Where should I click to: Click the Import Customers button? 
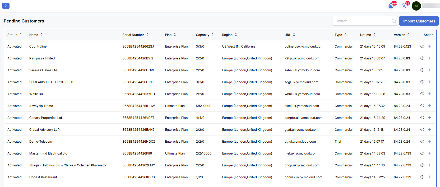[419, 21]
